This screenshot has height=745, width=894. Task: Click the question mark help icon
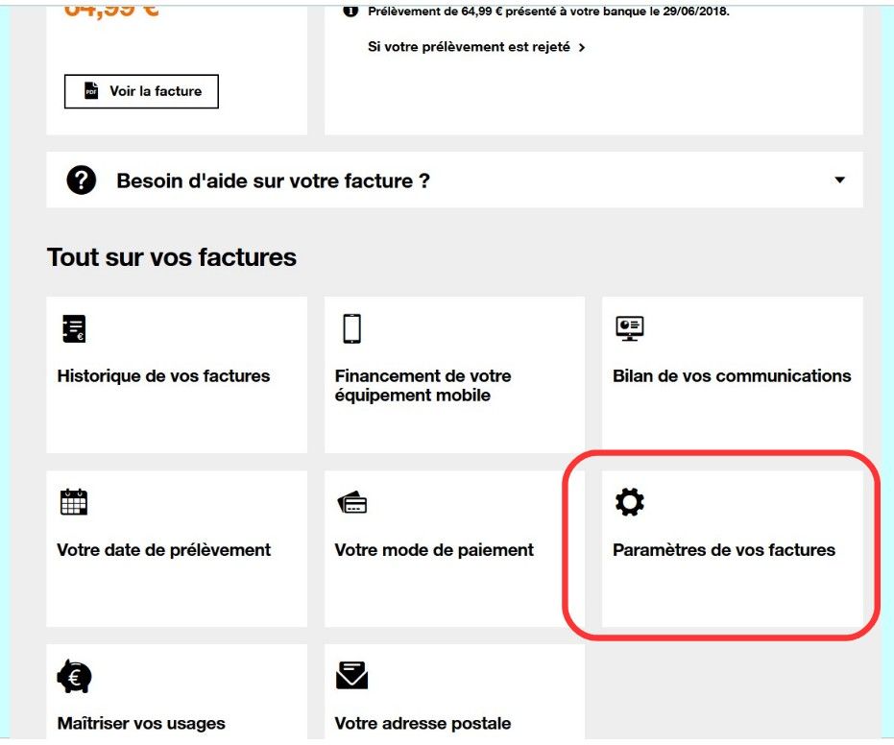(x=81, y=180)
